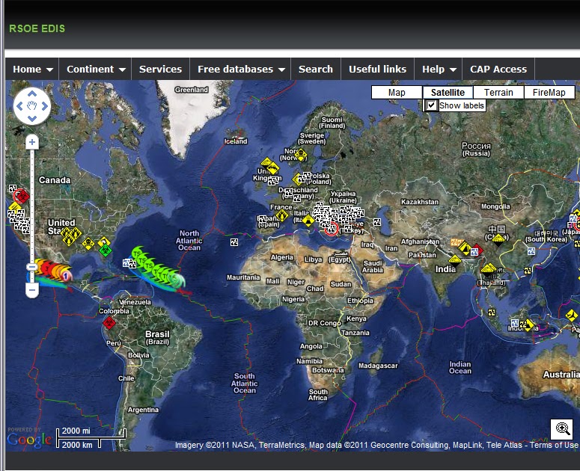Open the Search menu item
This screenshot has height=471, width=580.
click(316, 69)
